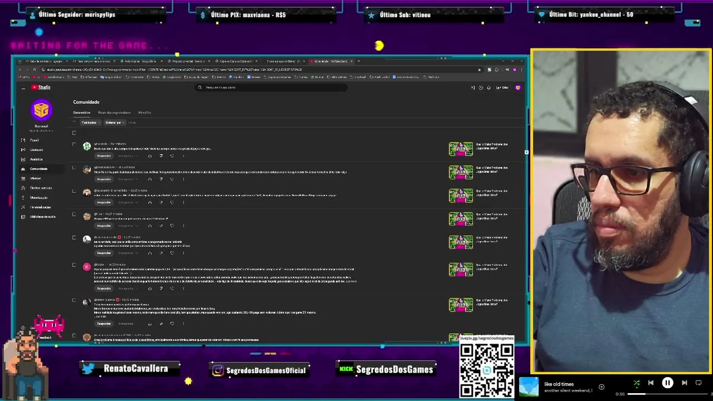Expand replies on the first comment
Viewport: 713px width, 401px height.
(x=128, y=156)
